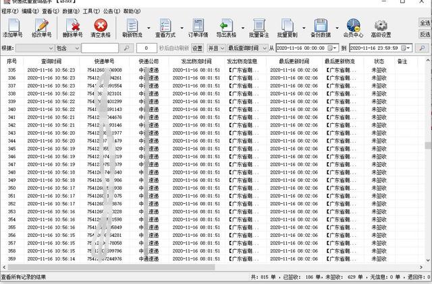Click the 刷新物流 refresh logistics icon
Image resolution: width=432 pixels, height=284 pixels.
pyautogui.click(x=132, y=28)
